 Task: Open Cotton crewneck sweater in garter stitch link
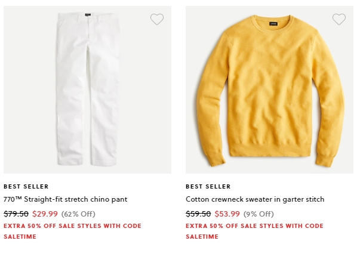pos(255,199)
